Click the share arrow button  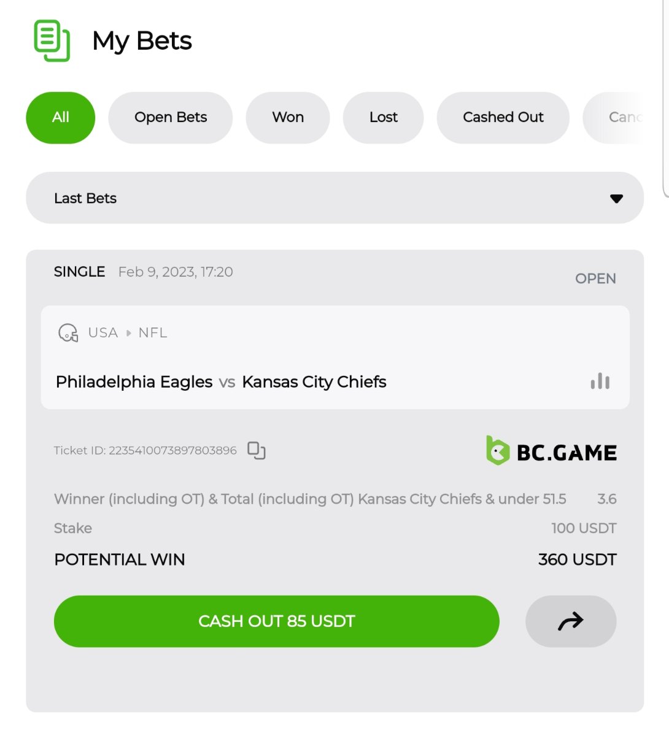coord(570,621)
